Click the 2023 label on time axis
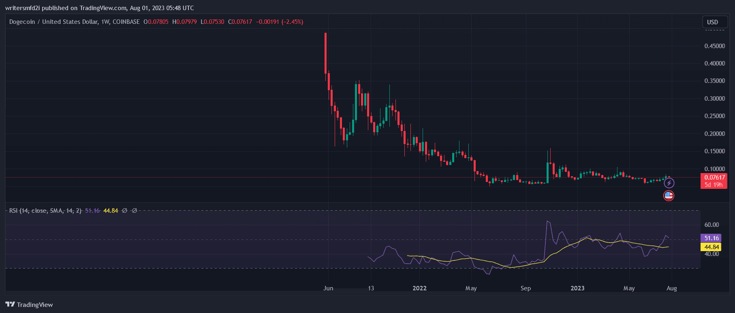 577,288
